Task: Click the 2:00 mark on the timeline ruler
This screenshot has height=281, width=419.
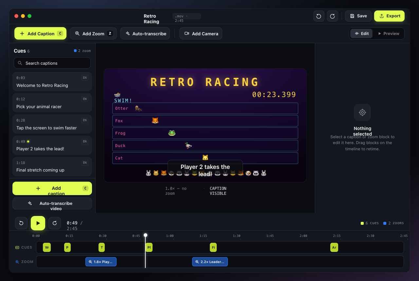Action: (303, 236)
